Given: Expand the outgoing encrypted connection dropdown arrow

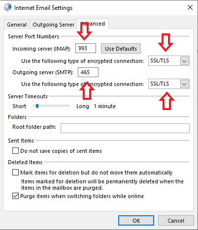Looking at the screenshot, I should pyautogui.click(x=184, y=84).
